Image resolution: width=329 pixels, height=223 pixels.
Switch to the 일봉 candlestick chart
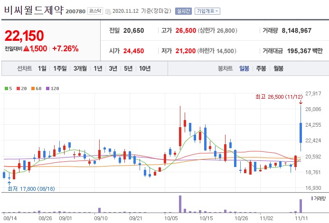click(x=244, y=68)
